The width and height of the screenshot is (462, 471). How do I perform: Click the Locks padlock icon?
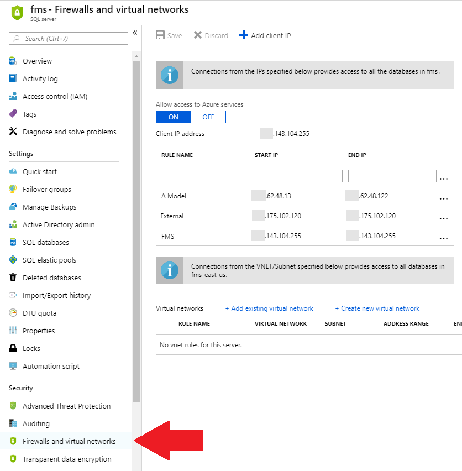coord(13,348)
